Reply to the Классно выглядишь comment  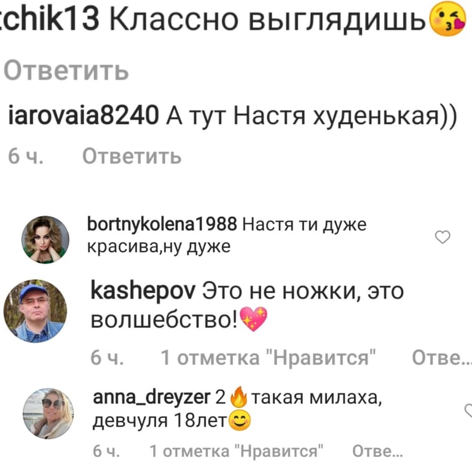point(66,71)
